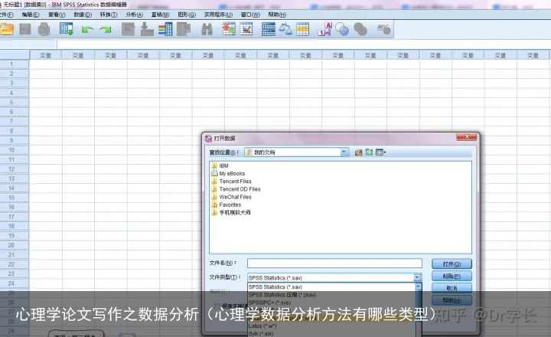Select the Tencent OD Files folder
This screenshot has width=551, height=337.
pos(236,189)
